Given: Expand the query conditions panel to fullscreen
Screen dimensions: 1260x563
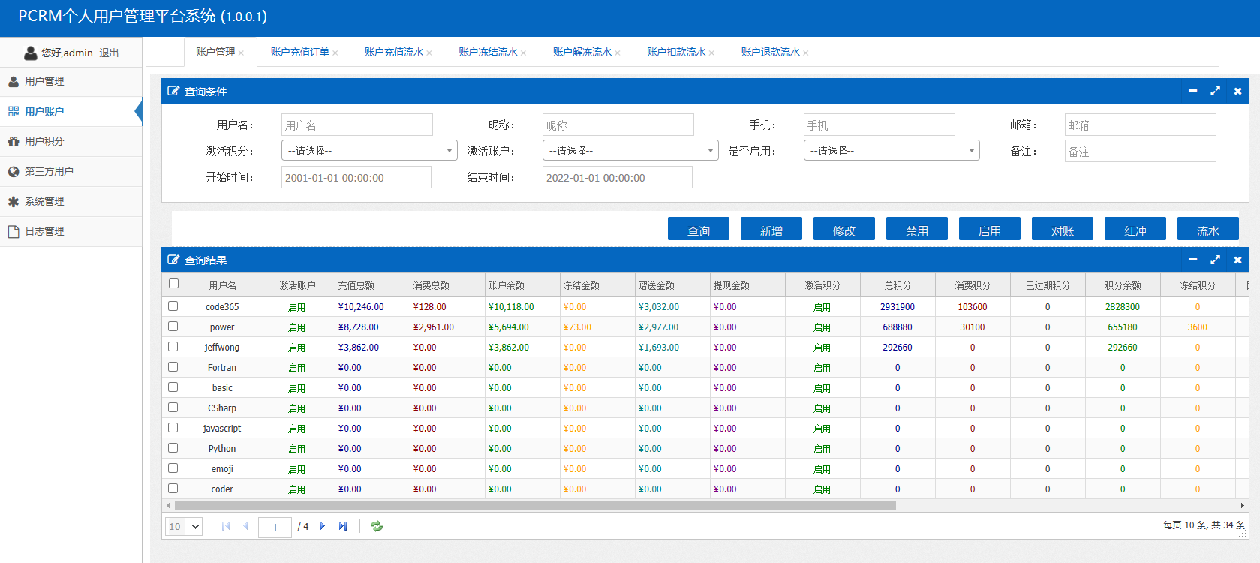Looking at the screenshot, I should coord(1215,91).
